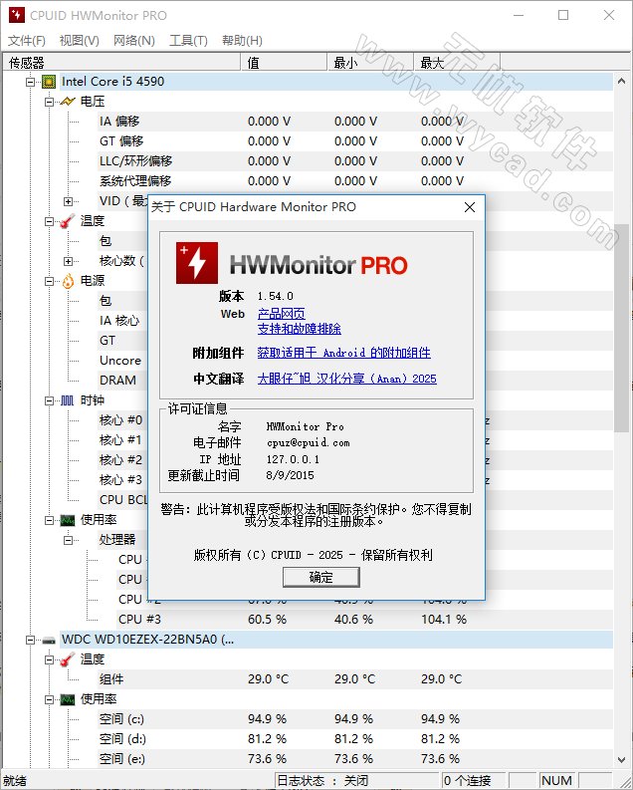Collapse the WDC drive 温度 group
Screen dimensions: 633x790
click(49, 659)
